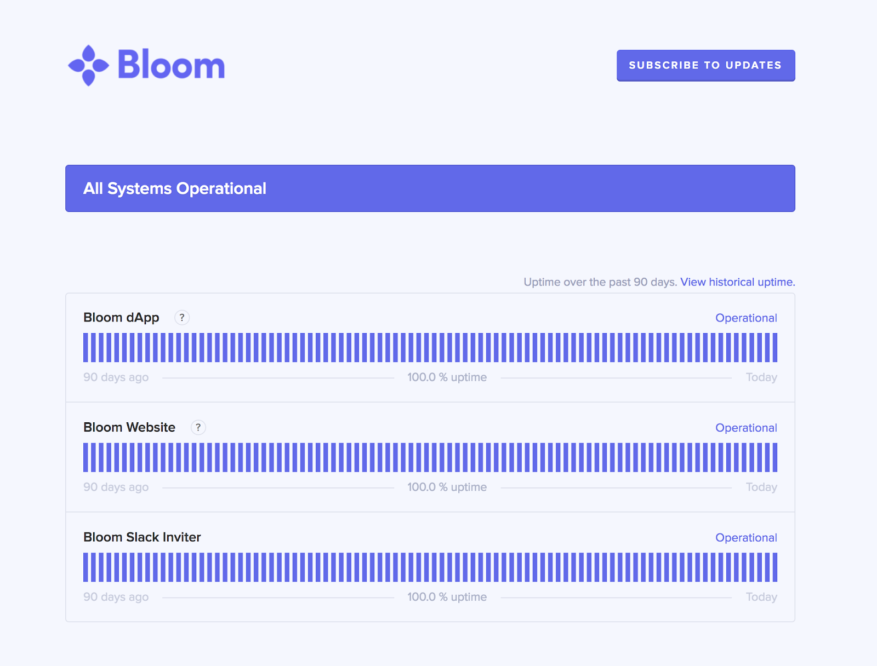Click the All Systems Operational banner
The height and width of the screenshot is (666, 877).
coord(430,188)
